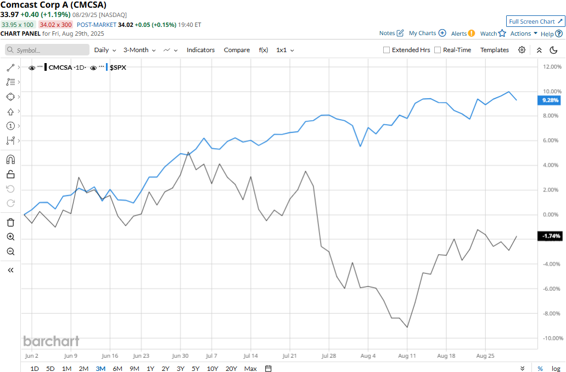This screenshot has width=566, height=372.
Task: Click the Alerts exclamation icon
Action: tap(472, 33)
